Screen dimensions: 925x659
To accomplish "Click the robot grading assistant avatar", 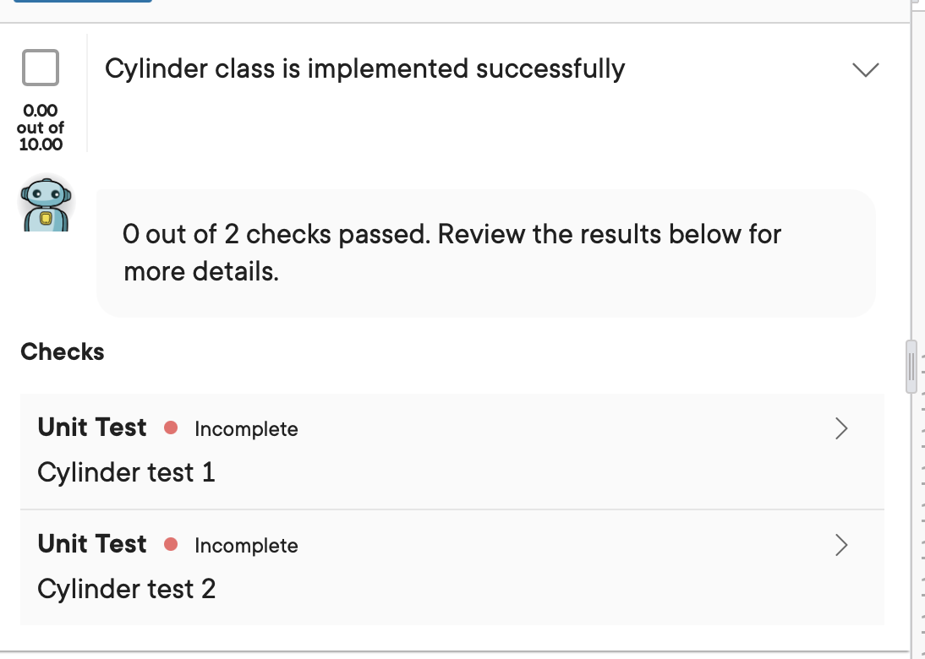I will pyautogui.click(x=46, y=202).
